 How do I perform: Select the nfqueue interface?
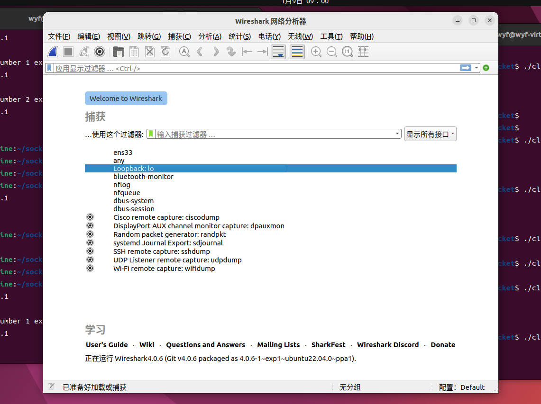pos(270,193)
